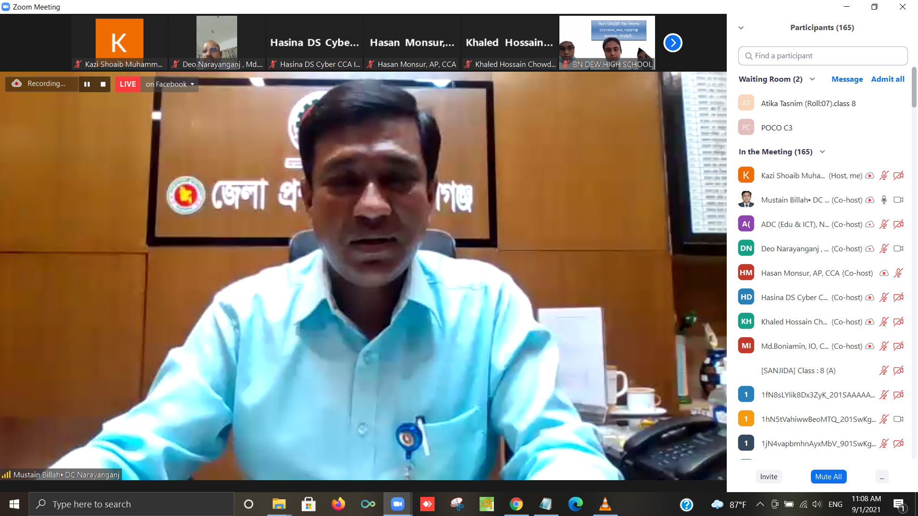Viewport: 918px width, 516px height.
Task: Select Md.Boniamin, IO row in list
Action: tap(822, 346)
